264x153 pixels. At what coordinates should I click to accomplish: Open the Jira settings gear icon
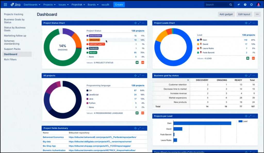pyautogui.click(x=251, y=4)
